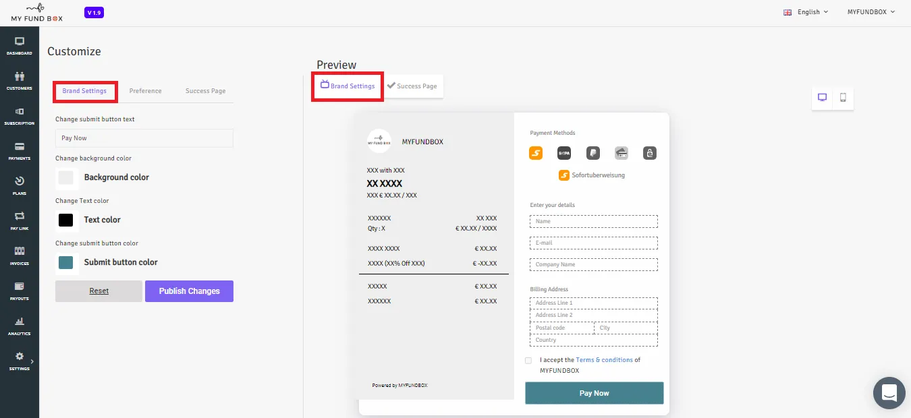The height and width of the screenshot is (418, 911).
Task: Open the Background color swatch
Action: (65, 177)
